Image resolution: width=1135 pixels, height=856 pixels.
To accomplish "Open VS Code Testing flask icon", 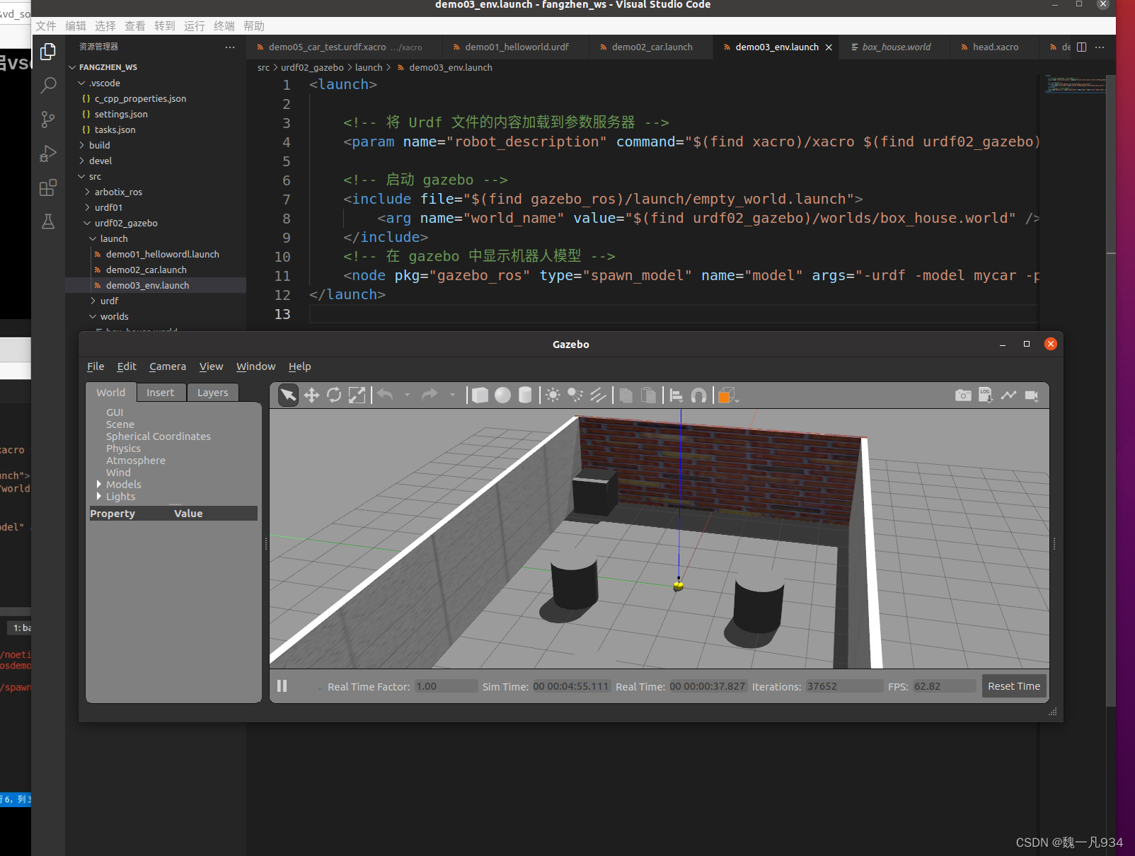I will pyautogui.click(x=48, y=221).
